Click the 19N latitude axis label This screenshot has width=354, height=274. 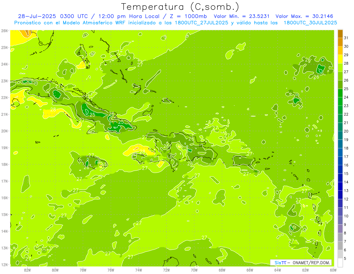tap(4, 147)
